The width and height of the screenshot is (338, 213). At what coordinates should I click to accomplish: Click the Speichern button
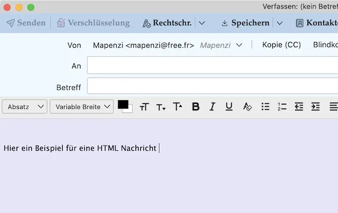(245, 23)
